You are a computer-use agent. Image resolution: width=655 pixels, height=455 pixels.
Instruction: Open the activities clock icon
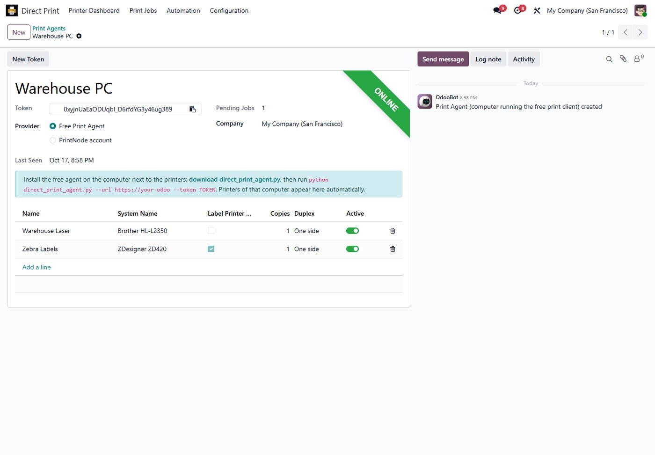pyautogui.click(x=518, y=10)
